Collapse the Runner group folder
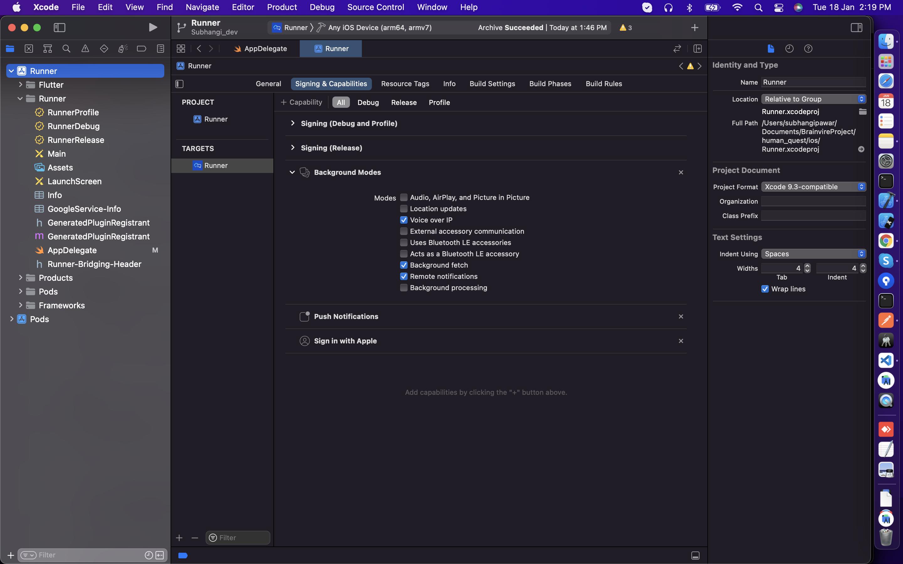903x564 pixels. pyautogui.click(x=20, y=98)
